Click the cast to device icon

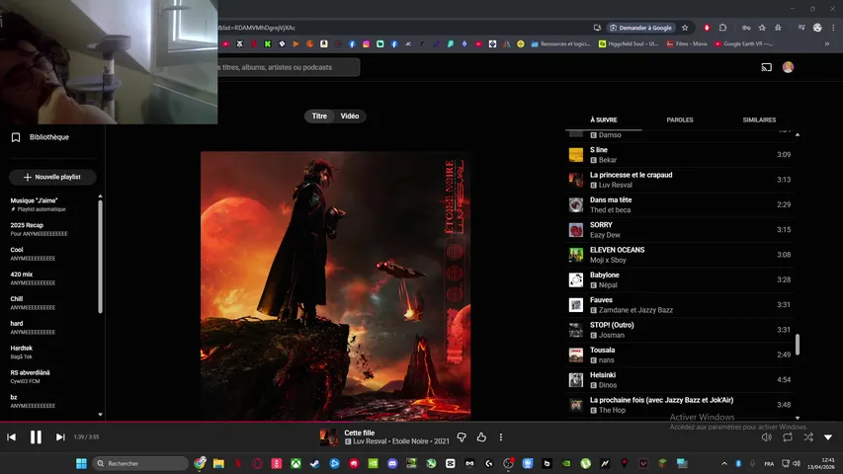click(767, 67)
